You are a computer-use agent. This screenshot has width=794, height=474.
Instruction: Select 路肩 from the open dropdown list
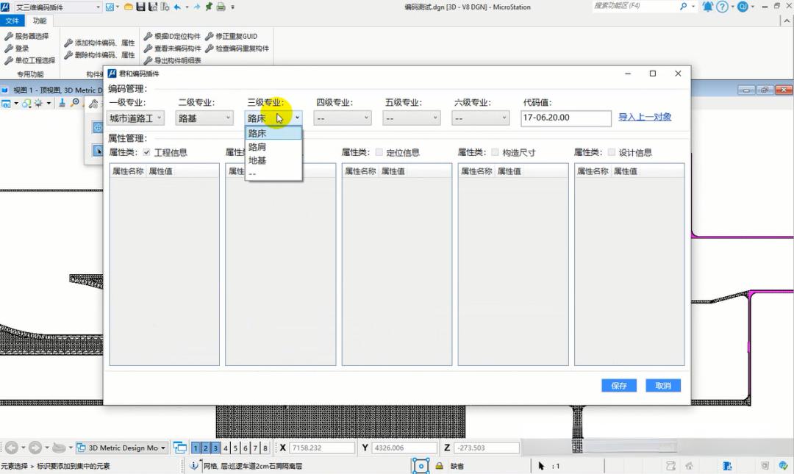tap(257, 147)
